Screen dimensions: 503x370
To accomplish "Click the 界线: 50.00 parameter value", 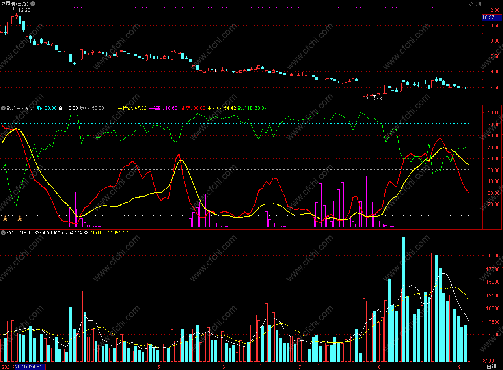I will (92, 108).
